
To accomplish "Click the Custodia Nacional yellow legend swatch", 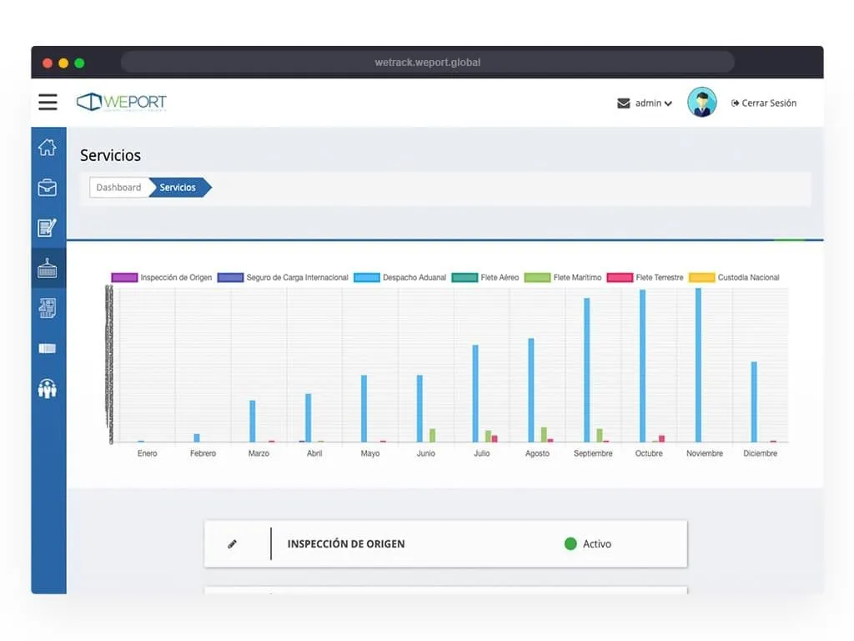I will 701,277.
